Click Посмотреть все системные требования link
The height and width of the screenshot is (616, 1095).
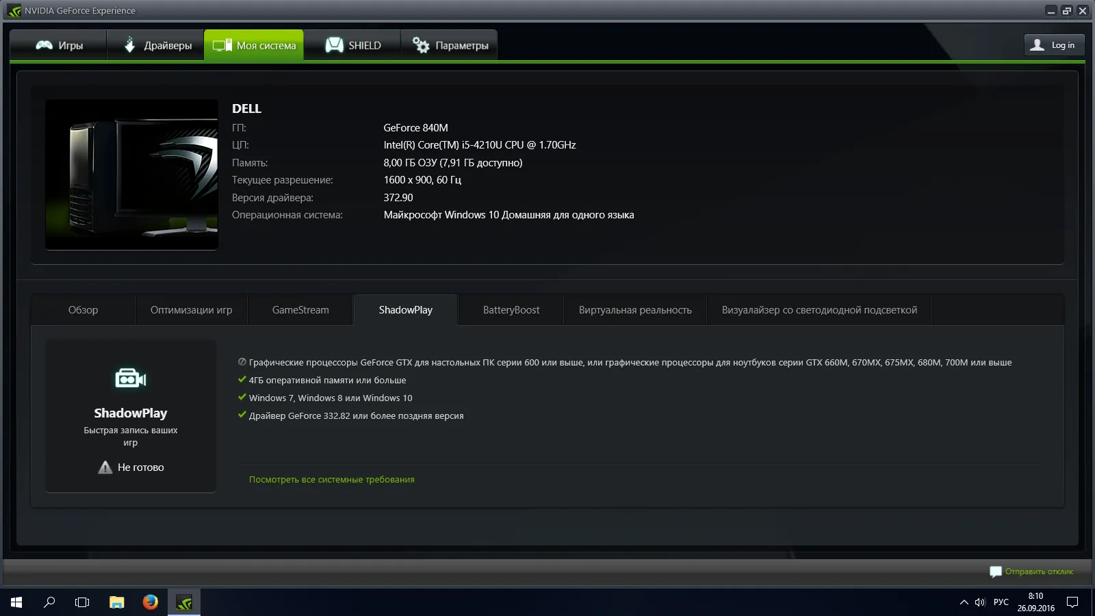(331, 480)
